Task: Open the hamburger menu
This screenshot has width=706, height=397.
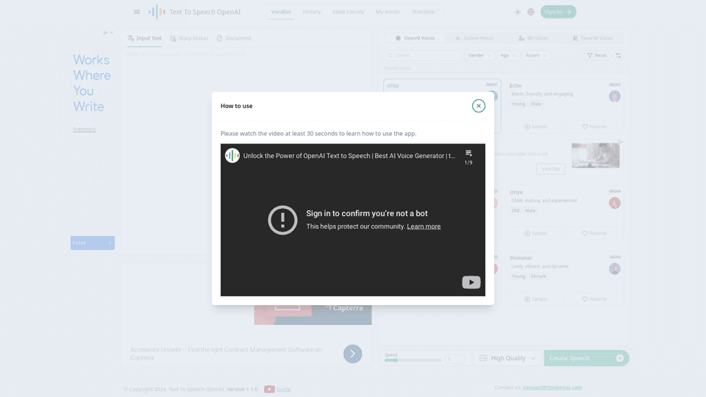Action: click(137, 12)
